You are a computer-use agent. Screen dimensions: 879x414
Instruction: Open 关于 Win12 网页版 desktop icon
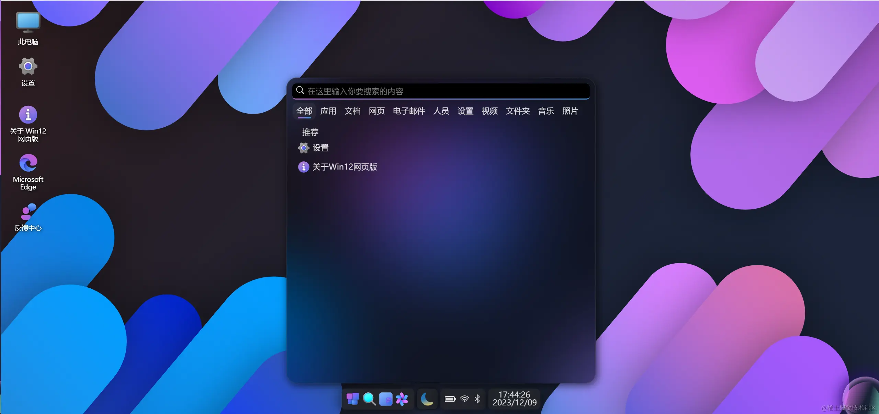(x=28, y=115)
